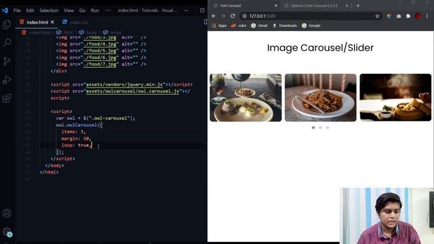Open the Accounts menu icon

coord(7,213)
